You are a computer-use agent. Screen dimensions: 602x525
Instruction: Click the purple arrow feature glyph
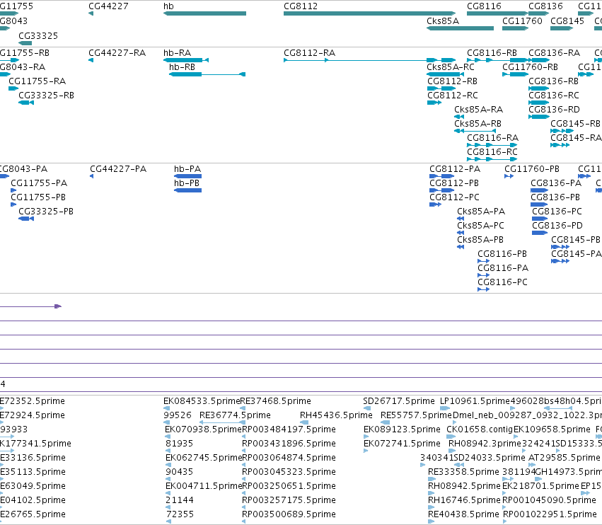(x=30, y=306)
